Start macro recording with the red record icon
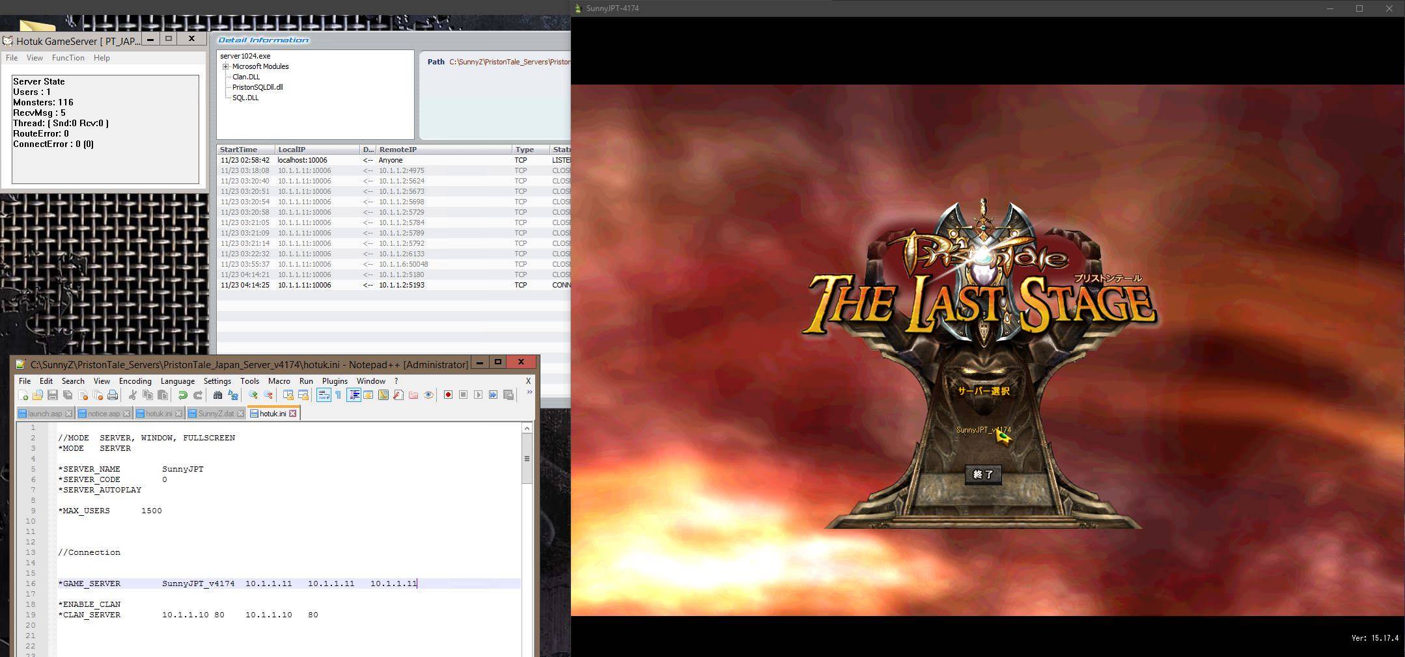 pyautogui.click(x=448, y=395)
